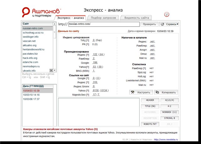
Task: Select aktualno.org in site list
Action: click(x=37, y=45)
